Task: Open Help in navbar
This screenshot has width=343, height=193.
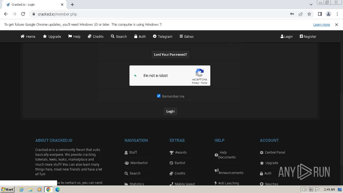Action: 74,36
